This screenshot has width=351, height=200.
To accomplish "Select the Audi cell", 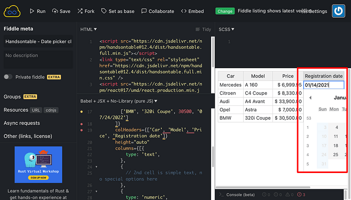I will pos(230,101).
